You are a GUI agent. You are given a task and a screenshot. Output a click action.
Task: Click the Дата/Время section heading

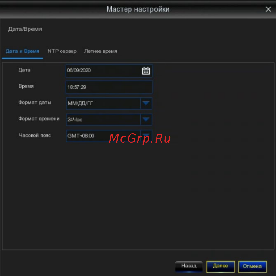(25, 29)
